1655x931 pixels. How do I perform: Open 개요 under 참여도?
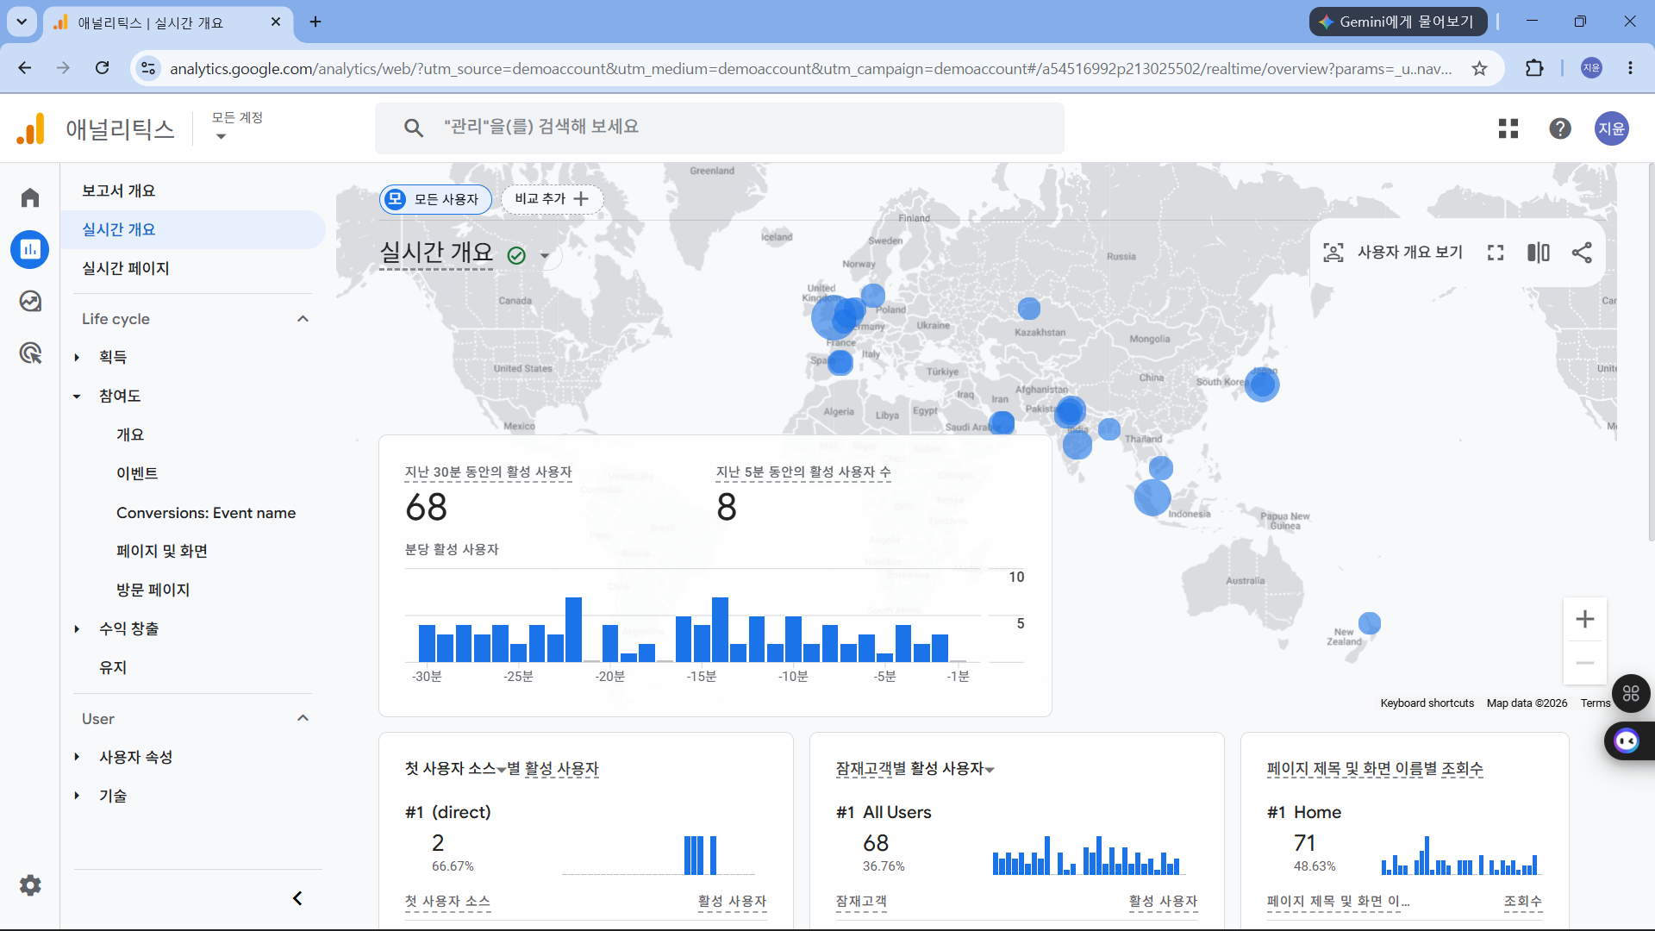[x=130, y=434]
